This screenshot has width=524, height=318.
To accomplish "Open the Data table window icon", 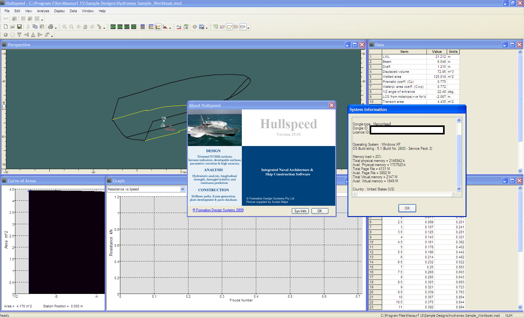I will tap(142, 27).
